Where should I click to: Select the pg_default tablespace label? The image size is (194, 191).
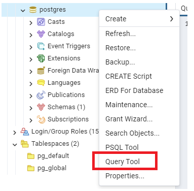[53, 156]
